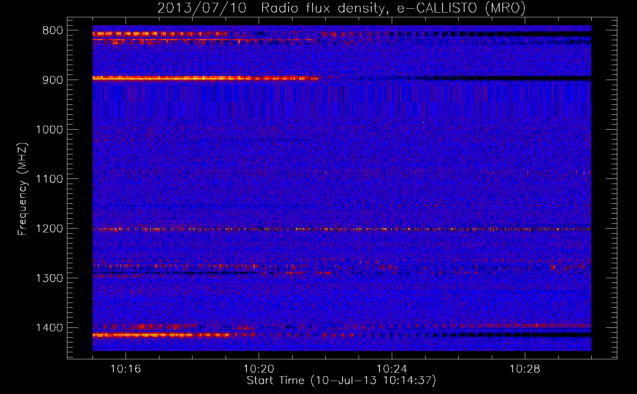Click the 1000 frequency tick label

point(49,130)
